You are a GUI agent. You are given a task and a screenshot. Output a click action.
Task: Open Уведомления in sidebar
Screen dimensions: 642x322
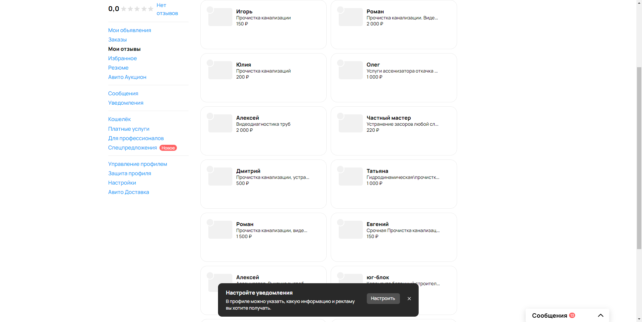[126, 103]
